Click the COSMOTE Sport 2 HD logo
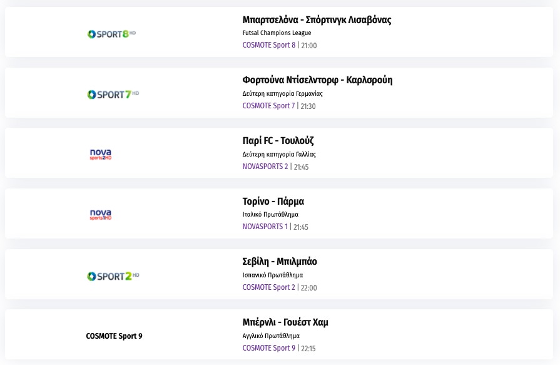 (113, 276)
